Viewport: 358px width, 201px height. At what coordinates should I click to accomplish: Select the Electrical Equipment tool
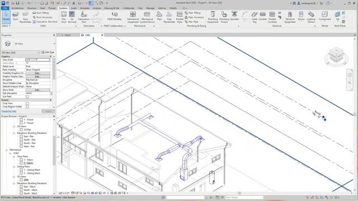(290, 17)
